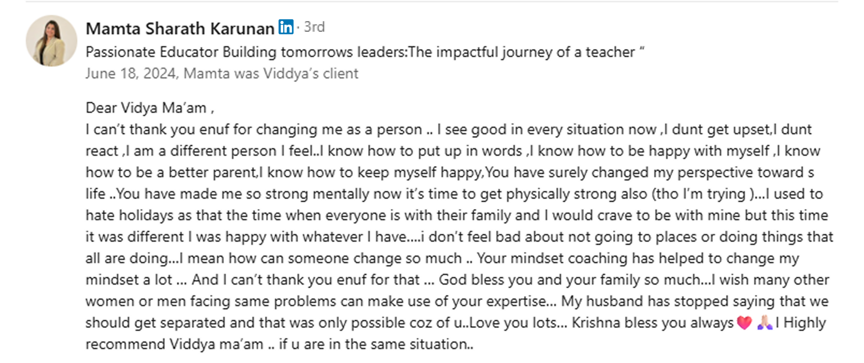Click the folded hands emoji
The image size is (864, 363).
(764, 323)
